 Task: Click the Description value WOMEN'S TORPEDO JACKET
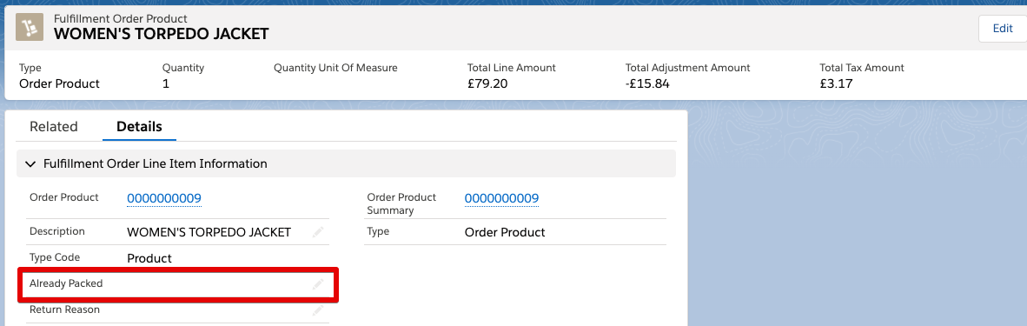click(x=209, y=232)
